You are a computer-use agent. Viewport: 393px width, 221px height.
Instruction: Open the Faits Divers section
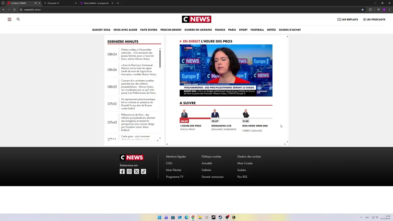pos(149,30)
